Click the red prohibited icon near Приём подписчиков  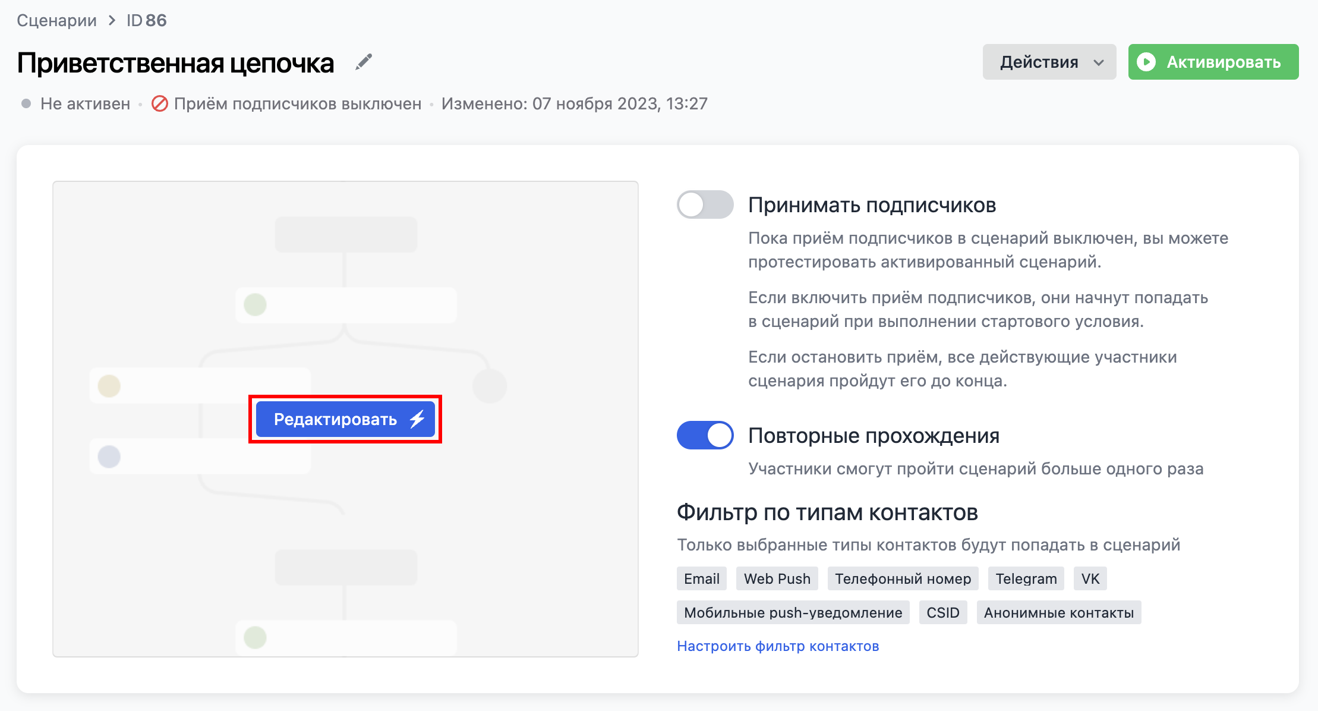[159, 103]
